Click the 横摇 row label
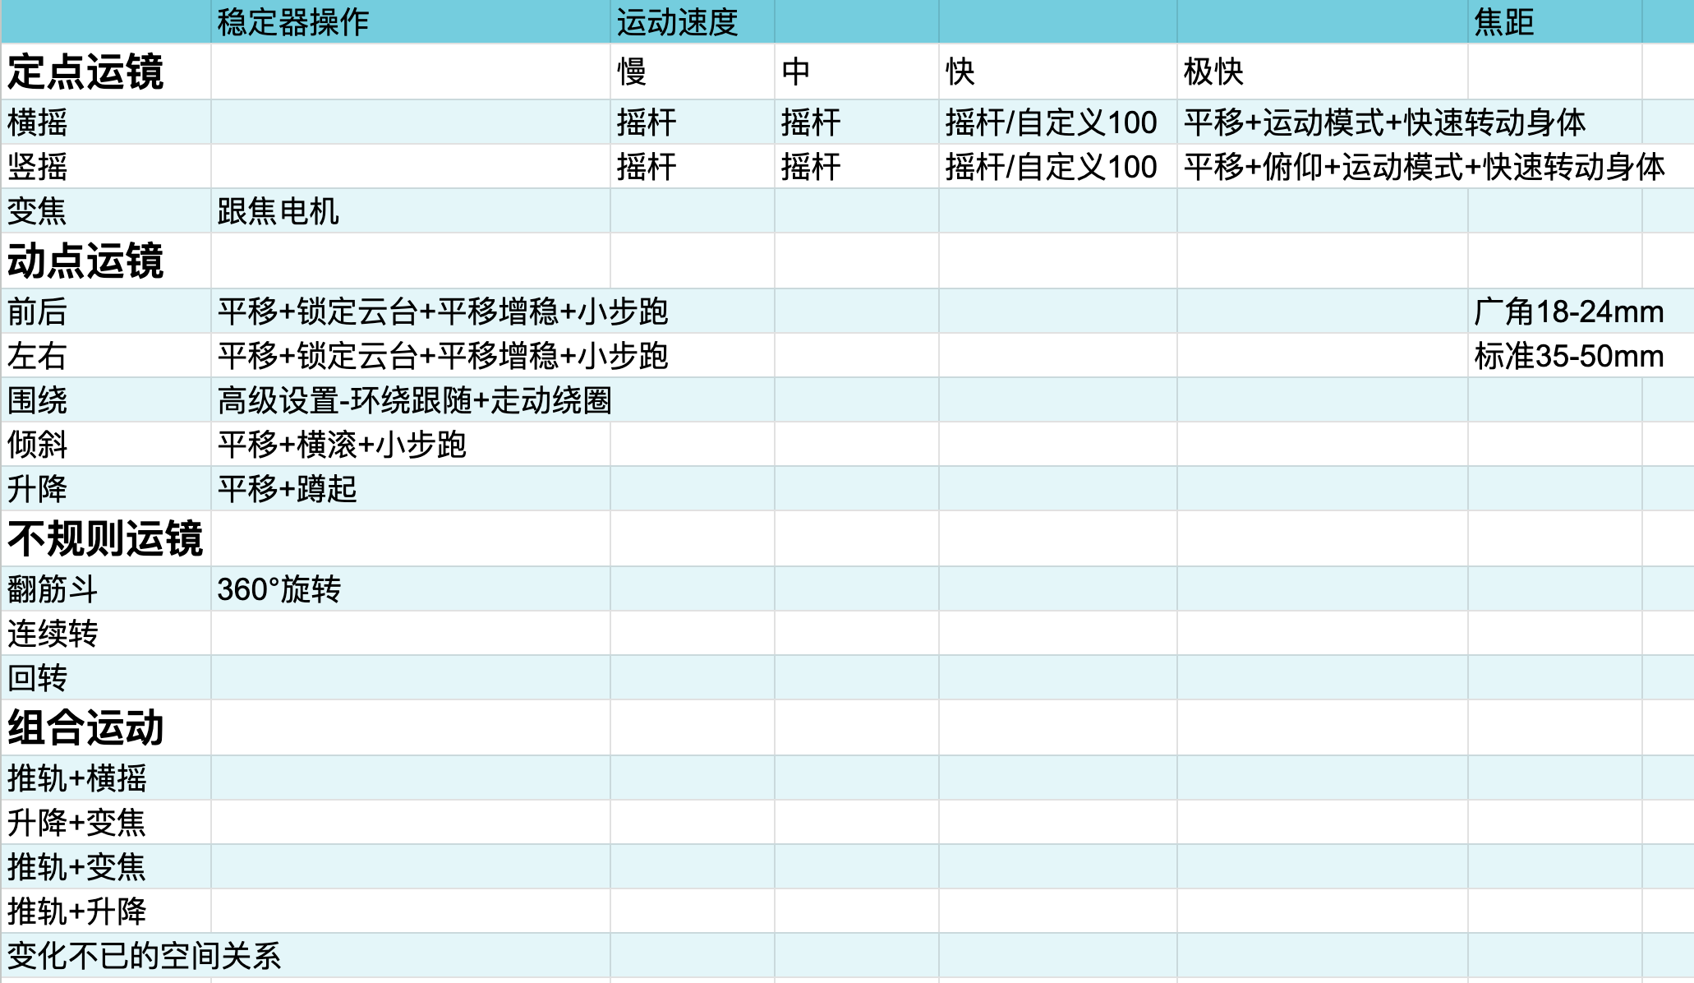 (106, 122)
